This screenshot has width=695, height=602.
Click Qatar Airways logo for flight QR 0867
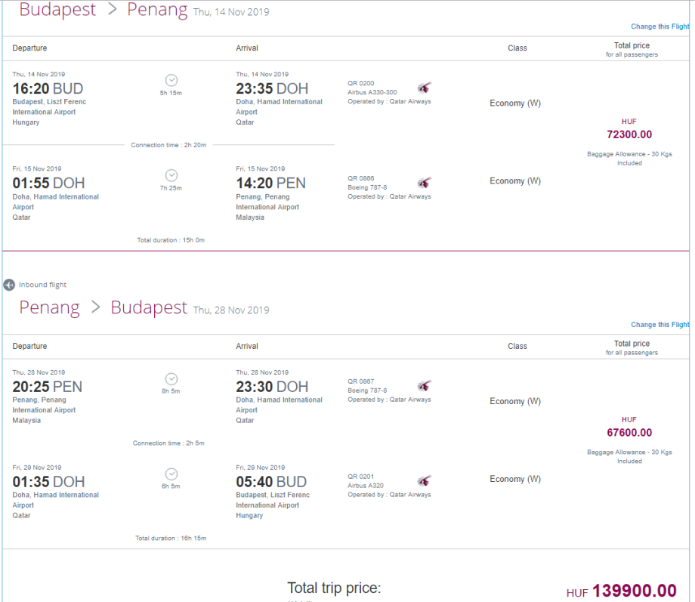[x=424, y=386]
